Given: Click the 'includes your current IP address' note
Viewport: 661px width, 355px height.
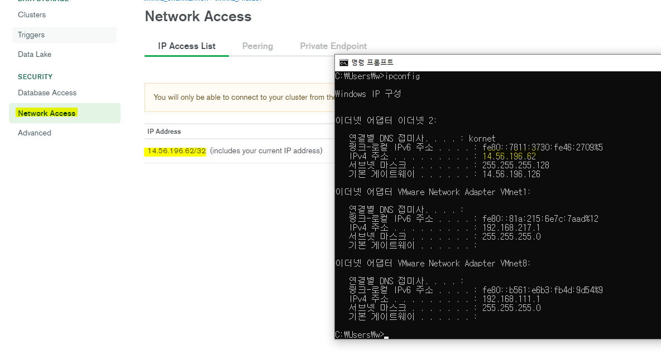Looking at the screenshot, I should coord(266,151).
